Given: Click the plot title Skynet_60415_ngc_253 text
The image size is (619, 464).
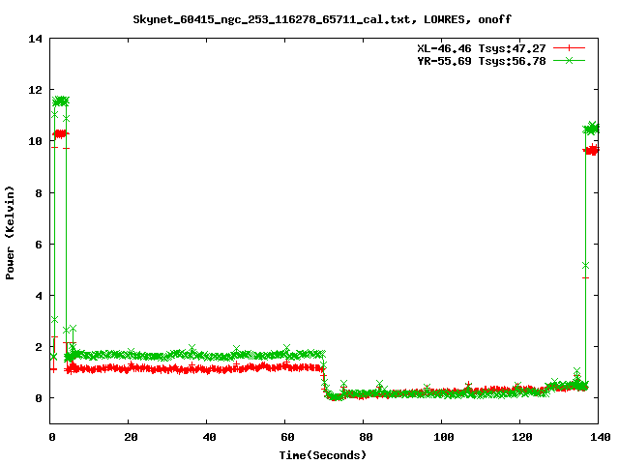Looking at the screenshot, I should tap(322, 19).
